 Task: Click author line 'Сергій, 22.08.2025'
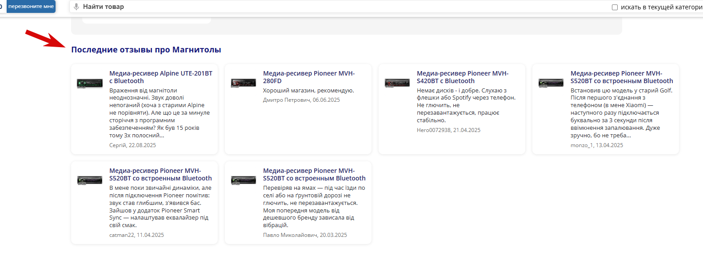[132, 145]
